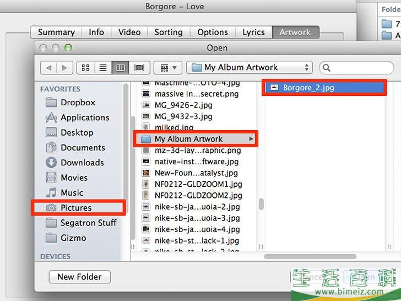Switch to icon view
This screenshot has width=401, height=301.
(85, 68)
